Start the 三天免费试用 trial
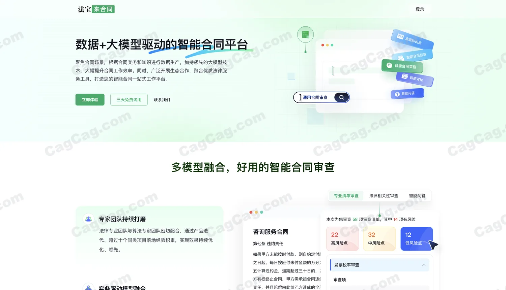 (129, 100)
